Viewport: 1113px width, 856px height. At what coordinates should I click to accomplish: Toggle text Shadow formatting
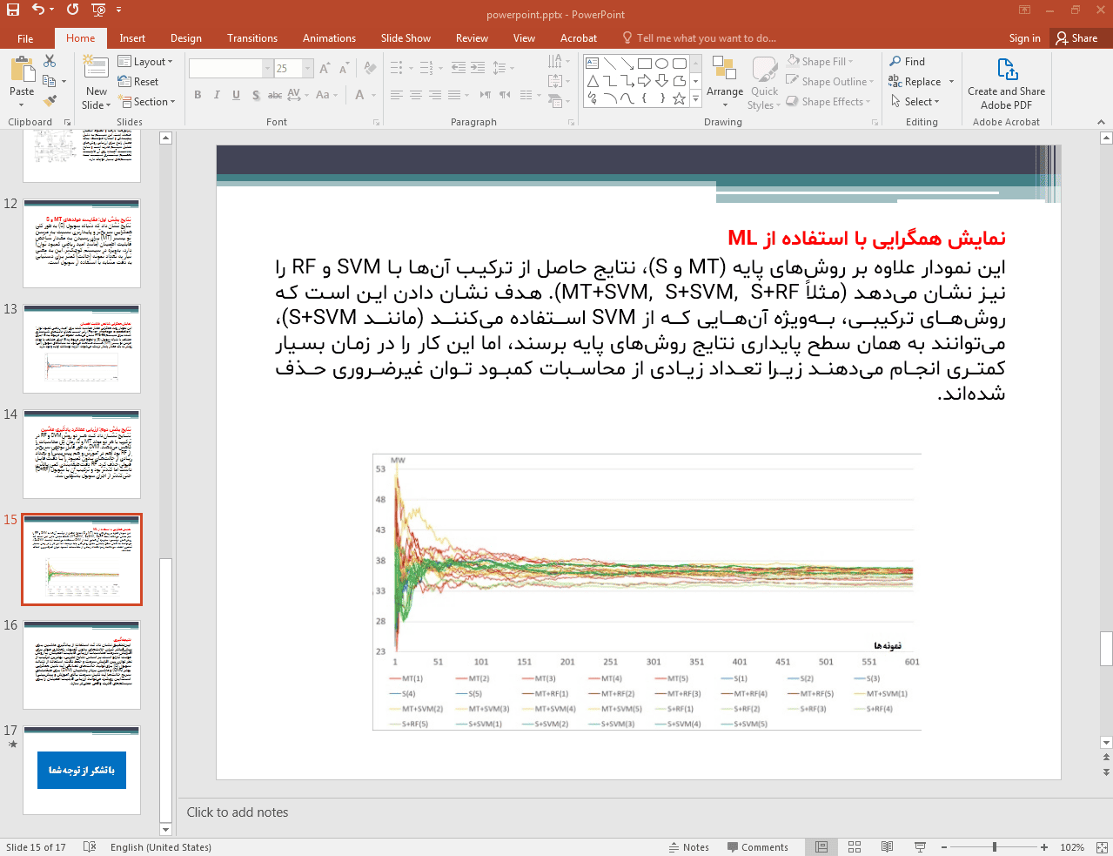[x=256, y=95]
